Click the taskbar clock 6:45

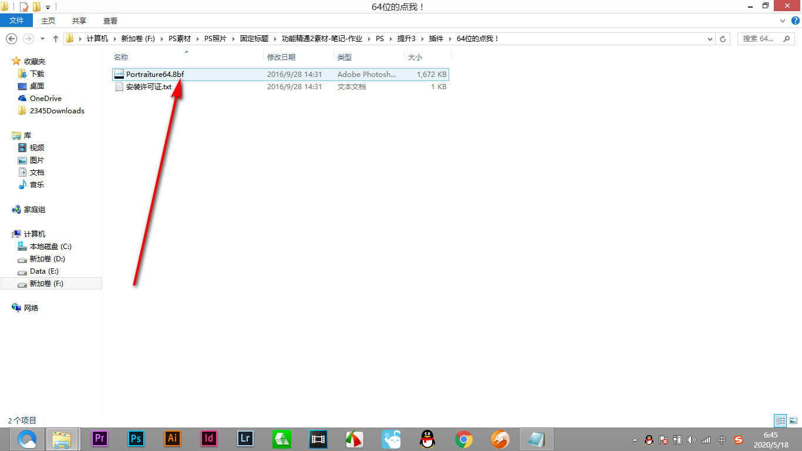pos(770,435)
